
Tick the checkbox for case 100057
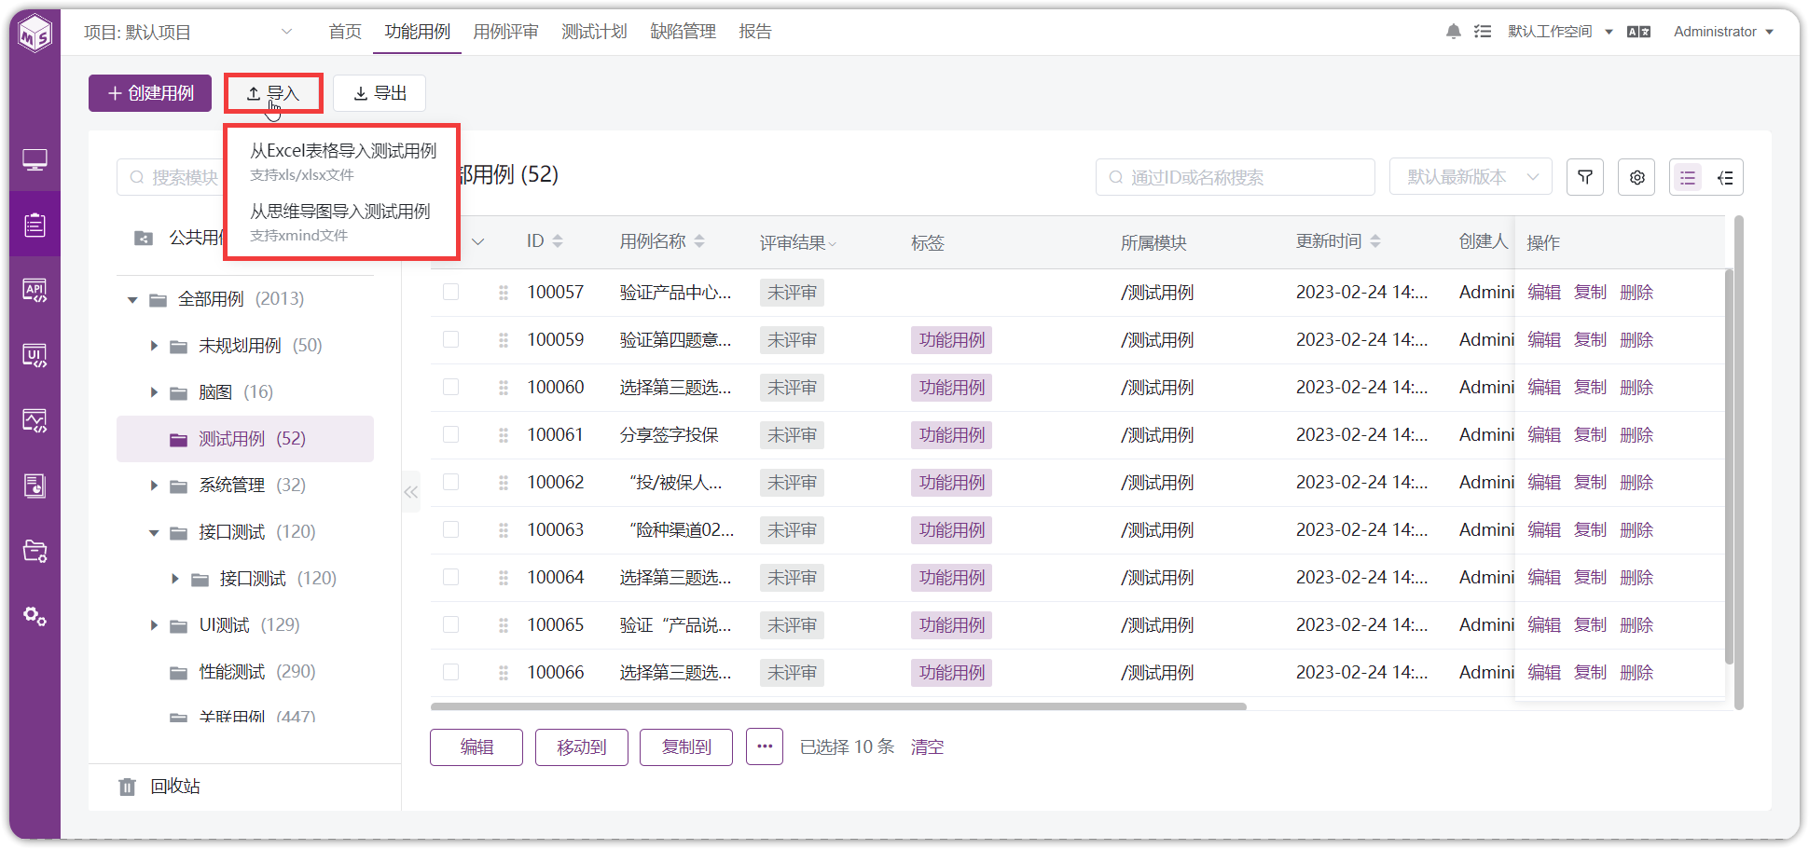pos(451,292)
